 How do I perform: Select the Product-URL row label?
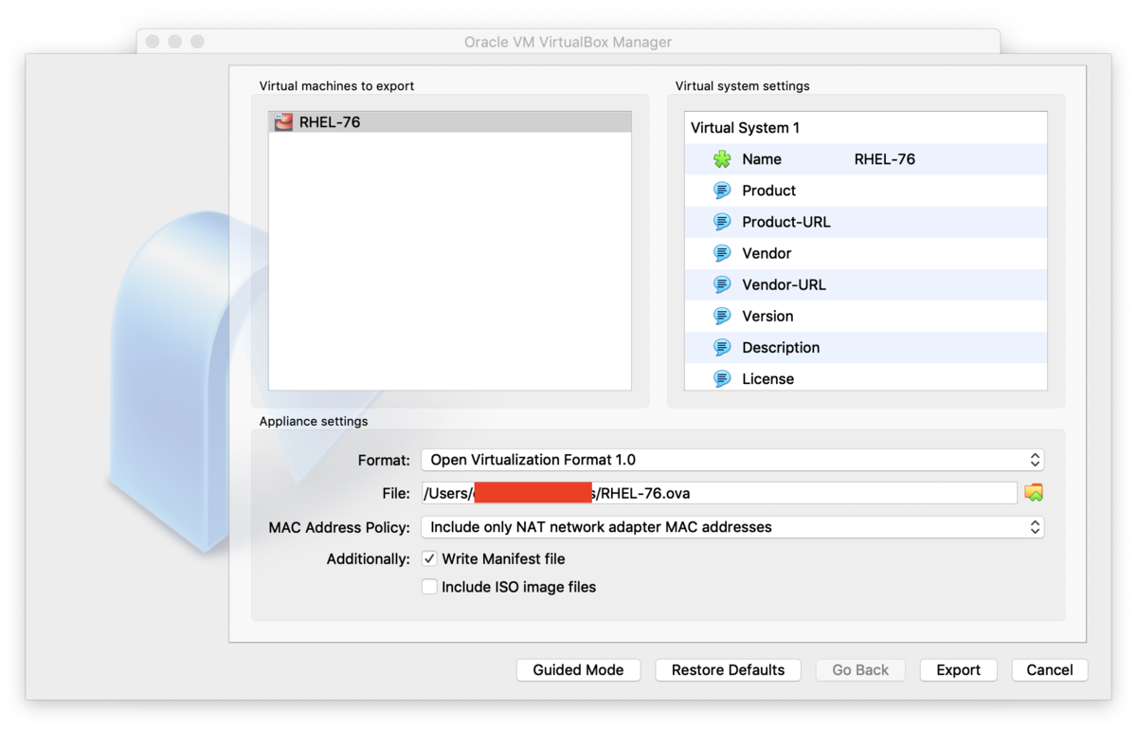(786, 222)
